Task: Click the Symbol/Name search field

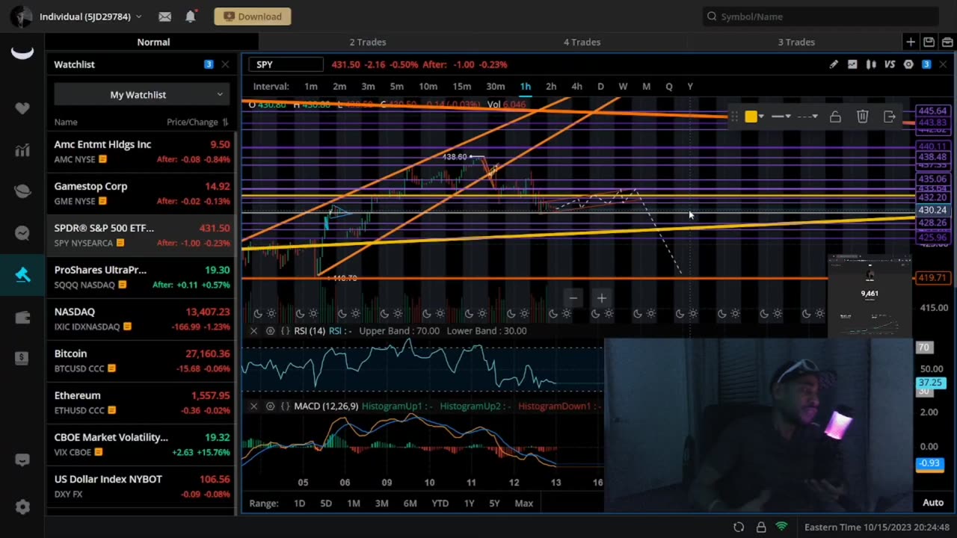Action: (821, 16)
